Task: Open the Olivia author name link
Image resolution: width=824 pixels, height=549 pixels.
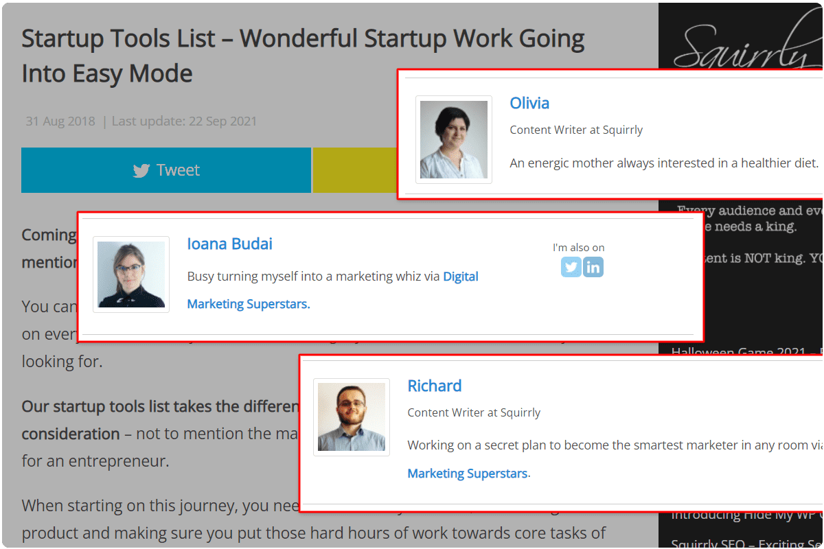Action: 529,104
